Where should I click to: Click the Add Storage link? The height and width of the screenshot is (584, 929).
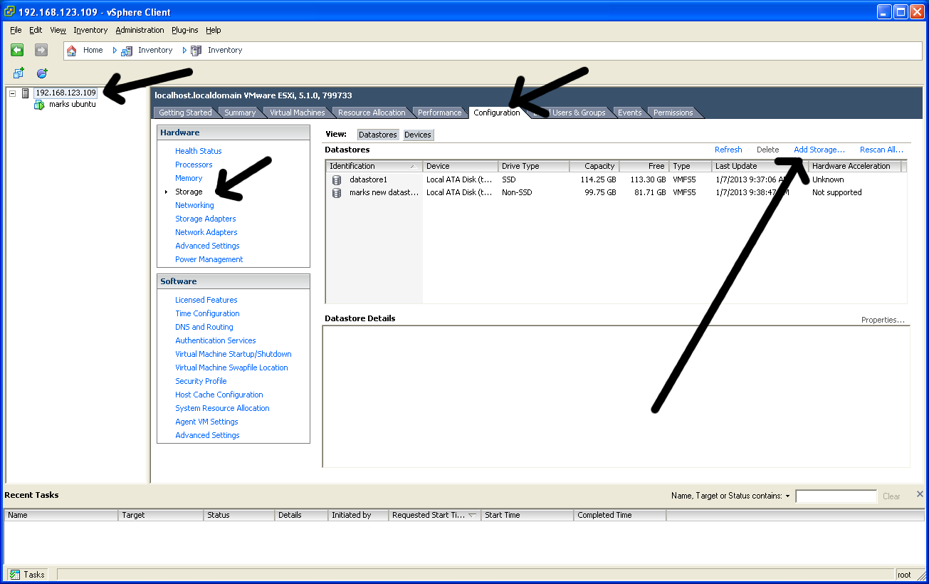tap(819, 150)
